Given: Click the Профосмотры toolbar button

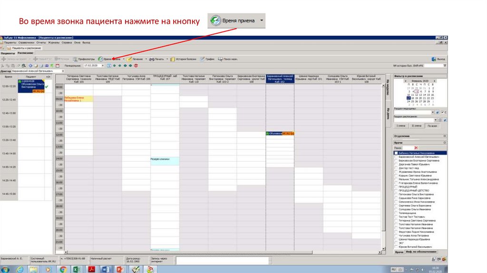Looking at the screenshot, I should [84, 59].
